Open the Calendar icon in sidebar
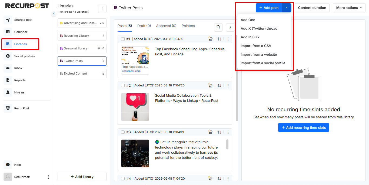Viewport: 369px width, 185px height. pyautogui.click(x=8, y=32)
